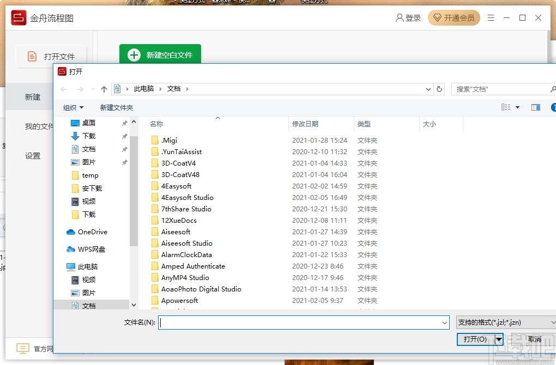Select the Aiseesoft folder
Viewport: 556px width, 365px height.
click(176, 232)
